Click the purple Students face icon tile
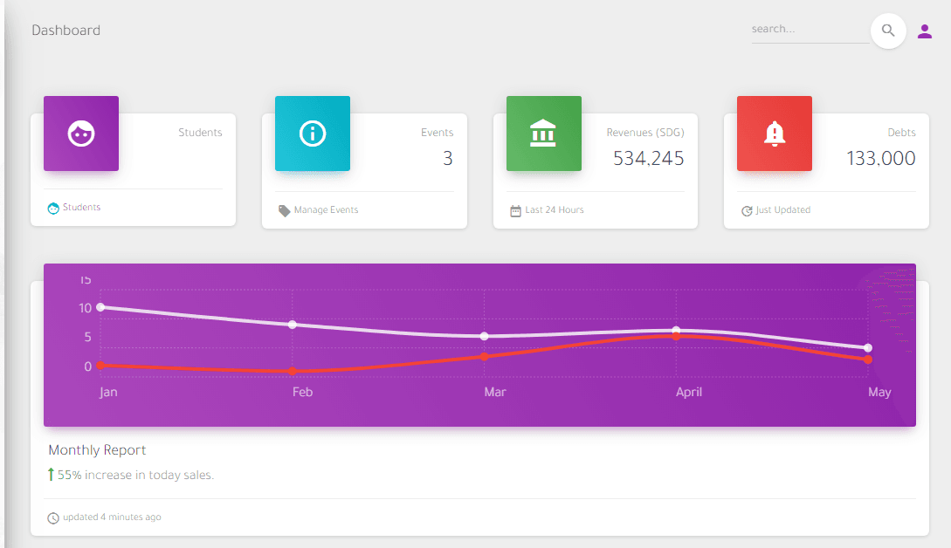This screenshot has height=548, width=951. pos(81,134)
